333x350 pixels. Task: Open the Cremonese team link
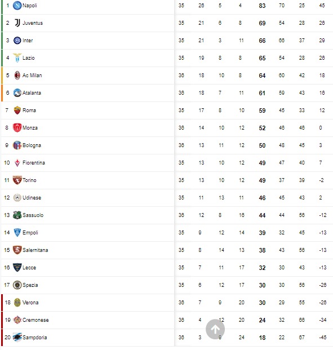(35, 320)
